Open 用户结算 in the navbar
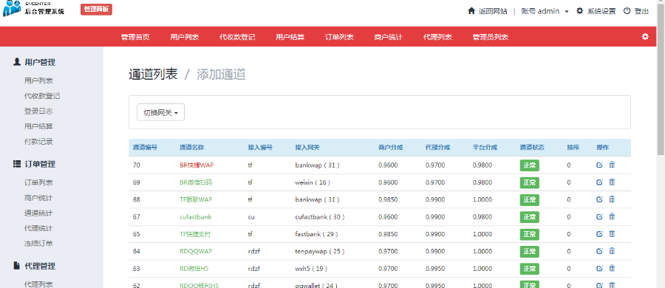 tap(290, 37)
